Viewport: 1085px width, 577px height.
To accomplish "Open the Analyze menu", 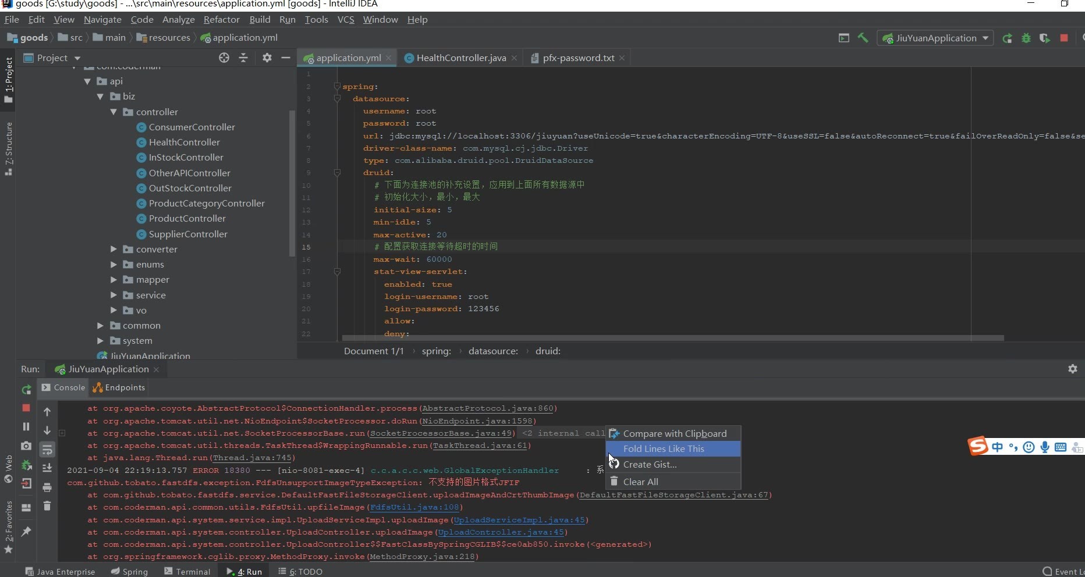I will click(x=178, y=19).
